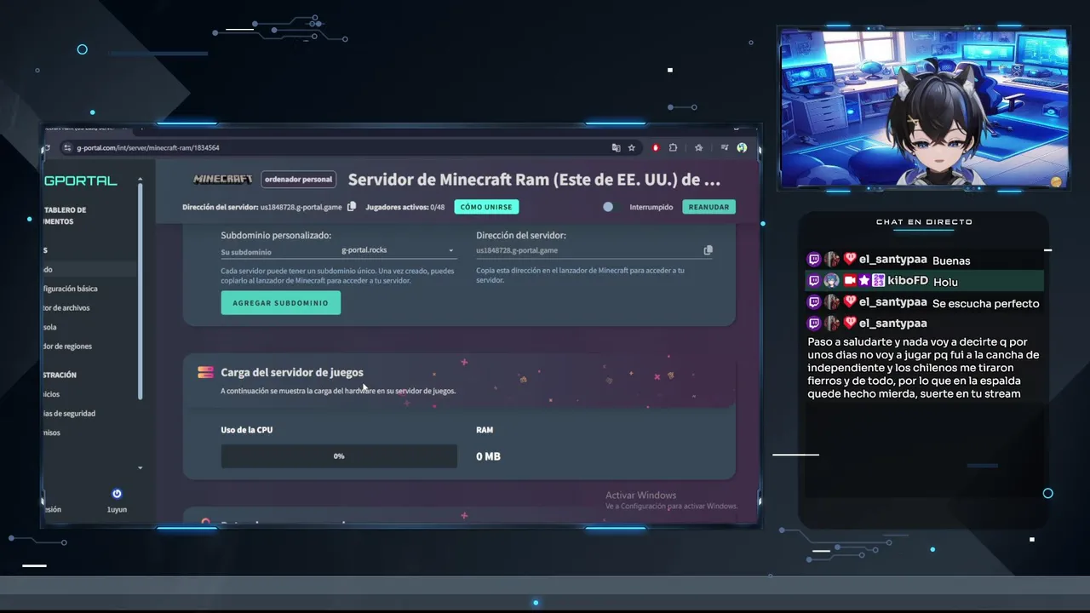Open 'figuración básica' sidebar item
1090x613 pixels.
(71, 289)
